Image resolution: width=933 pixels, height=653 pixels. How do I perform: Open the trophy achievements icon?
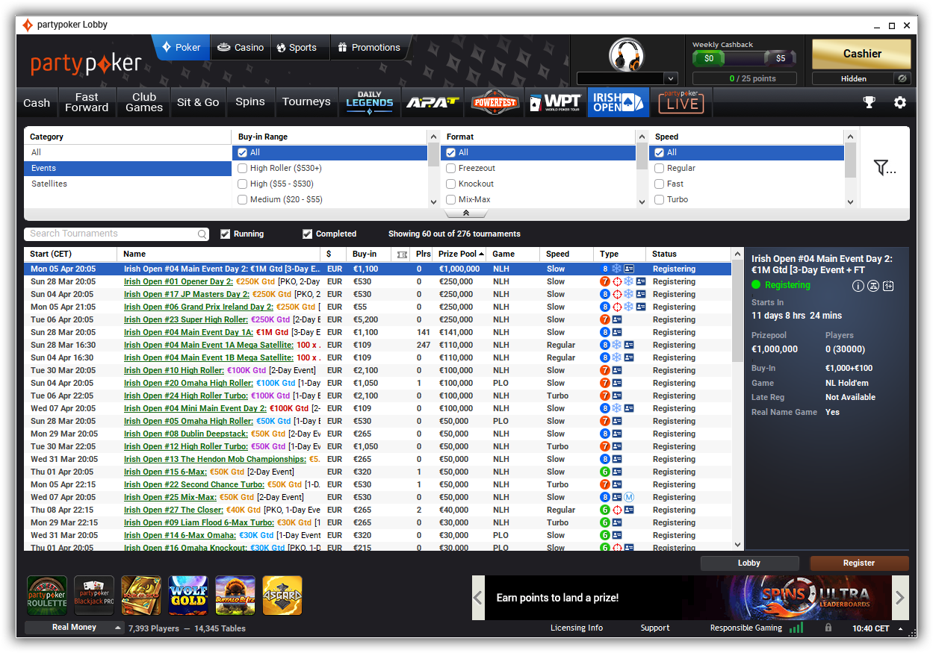coord(869,102)
